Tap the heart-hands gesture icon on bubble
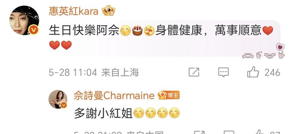 click(248, 55)
